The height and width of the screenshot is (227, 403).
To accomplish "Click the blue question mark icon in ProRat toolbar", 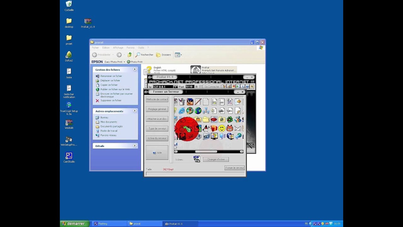I will [x=247, y=86].
